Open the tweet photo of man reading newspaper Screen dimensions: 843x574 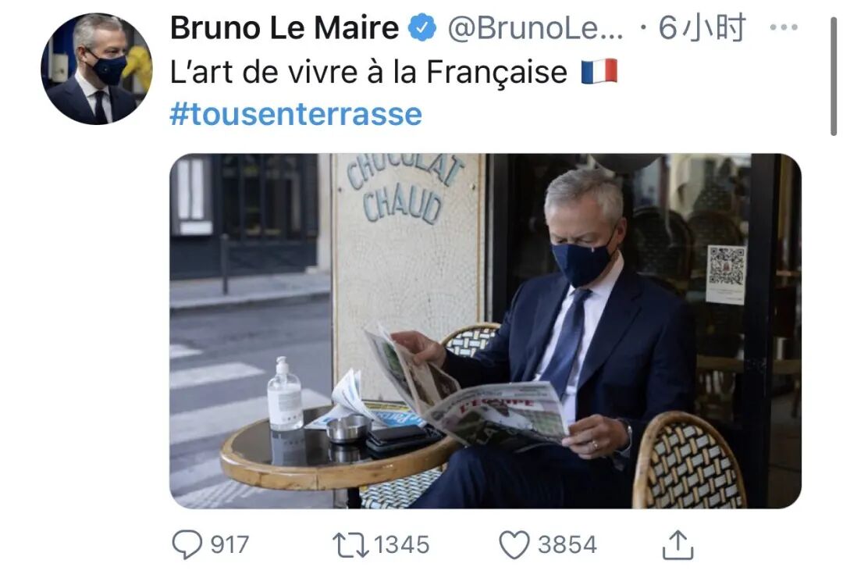pos(486,331)
